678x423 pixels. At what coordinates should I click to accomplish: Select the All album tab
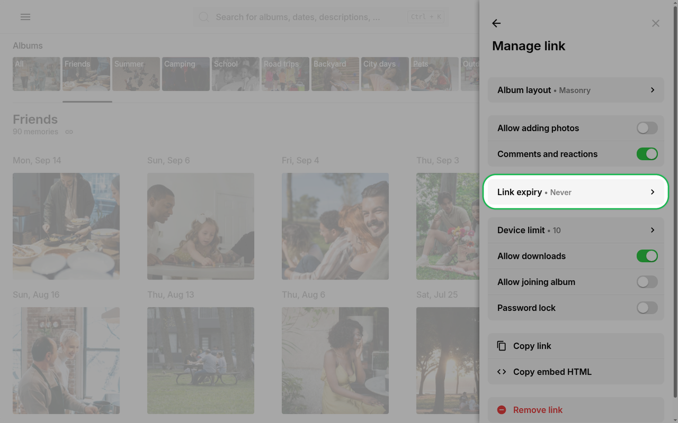tap(37, 74)
